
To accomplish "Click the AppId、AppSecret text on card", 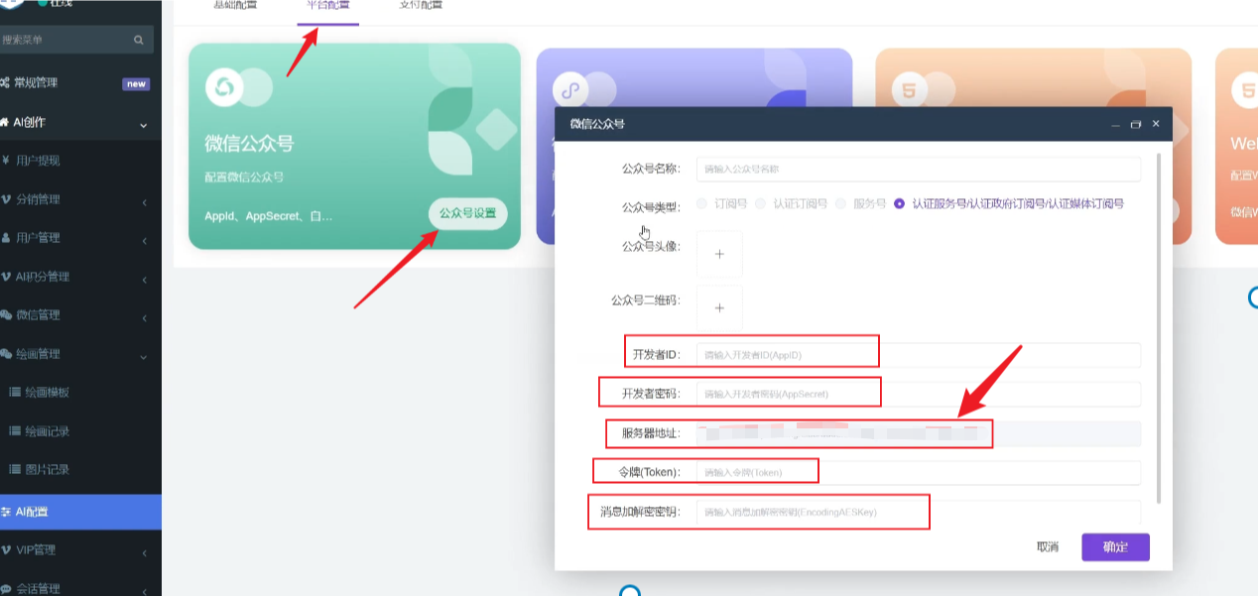I will [269, 215].
